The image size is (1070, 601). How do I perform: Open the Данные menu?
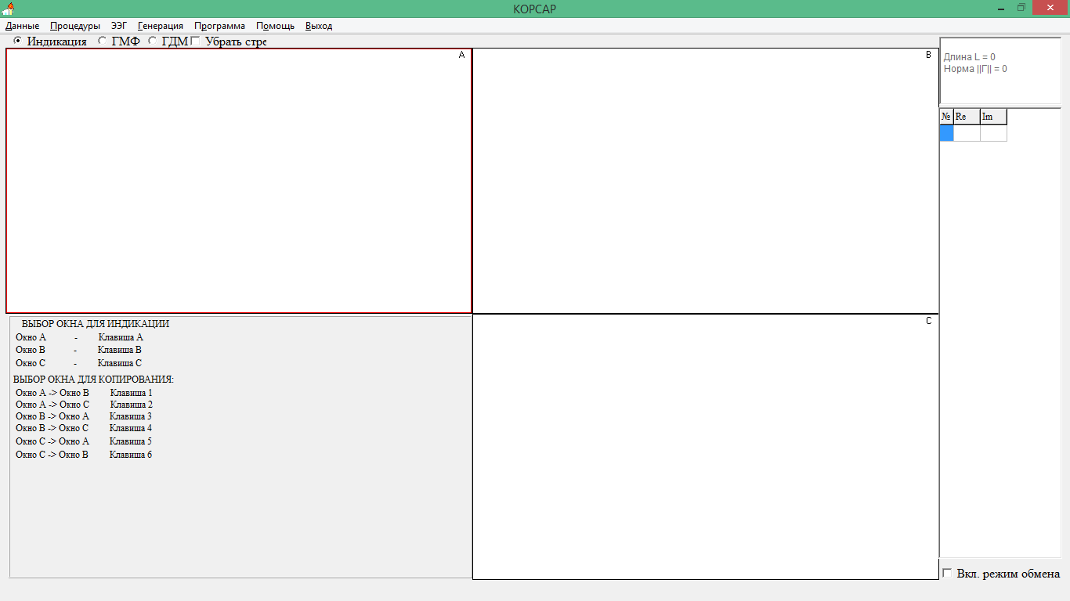(22, 26)
